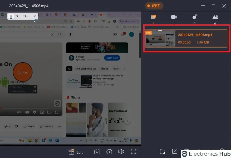Viewport: 231px width, 158px height.
Task: Click the YouTube search magnifier icon
Action: 60,34
